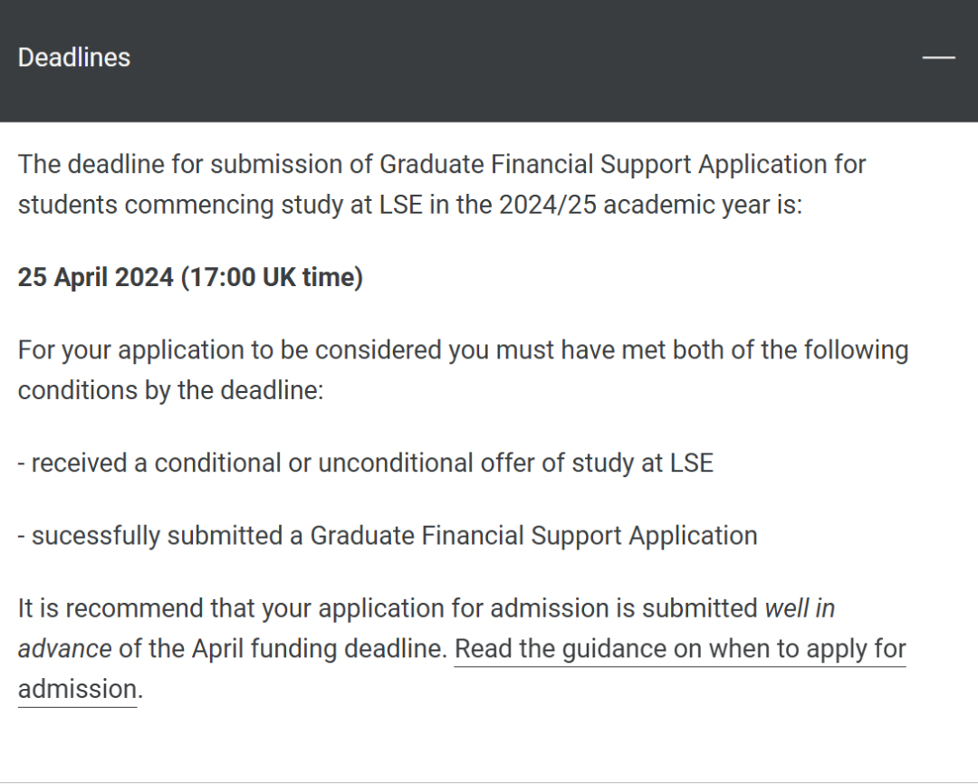Screen dimensions: 978x784
Task: Open the guidance on when to apply link
Action: pyautogui.click(x=680, y=648)
